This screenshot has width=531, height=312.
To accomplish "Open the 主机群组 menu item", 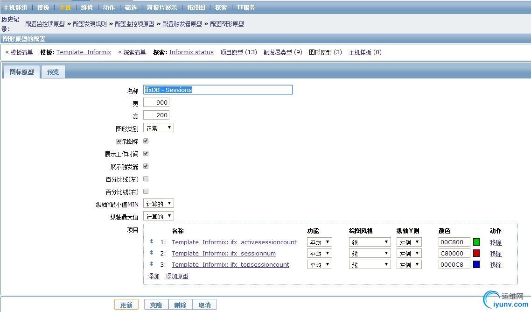I will point(15,7).
